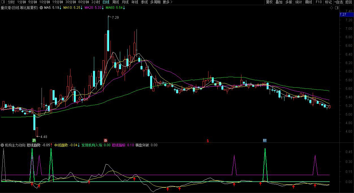
Task: Click the diamond icon above the price axis
Action: (331, 8)
